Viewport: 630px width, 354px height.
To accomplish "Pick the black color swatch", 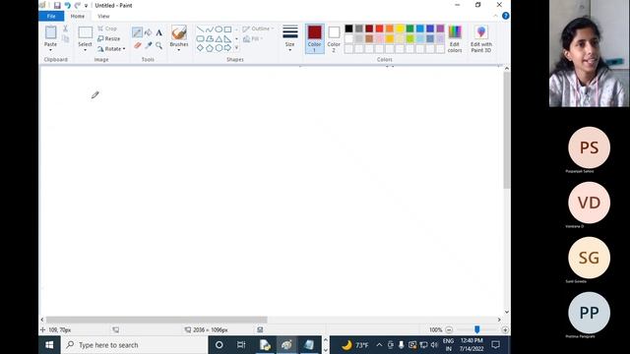I will [x=348, y=29].
